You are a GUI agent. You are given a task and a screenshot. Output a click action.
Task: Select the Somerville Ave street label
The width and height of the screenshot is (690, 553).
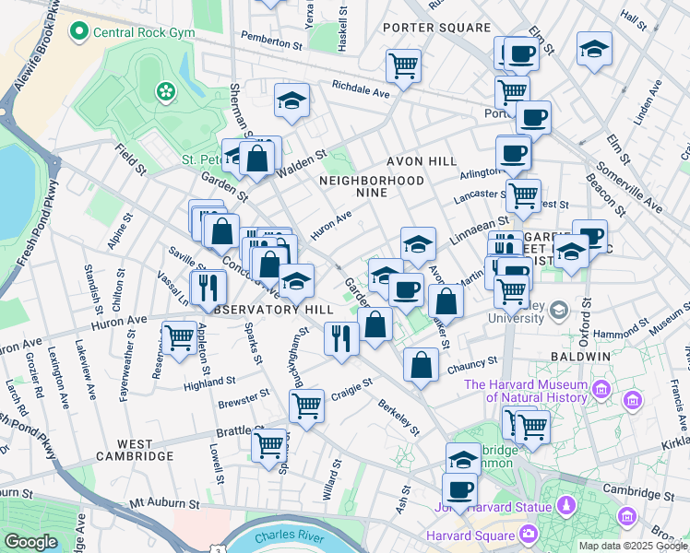tap(629, 187)
